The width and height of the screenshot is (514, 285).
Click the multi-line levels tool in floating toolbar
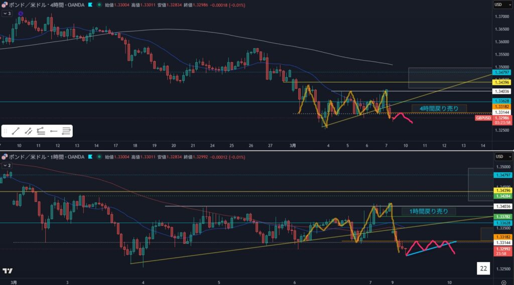coord(66,131)
